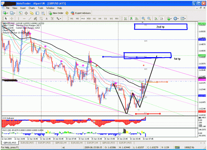Switch timeframe to W1
Image resolution: width=207 pixels, height=150 pixels.
click(x=111, y=19)
